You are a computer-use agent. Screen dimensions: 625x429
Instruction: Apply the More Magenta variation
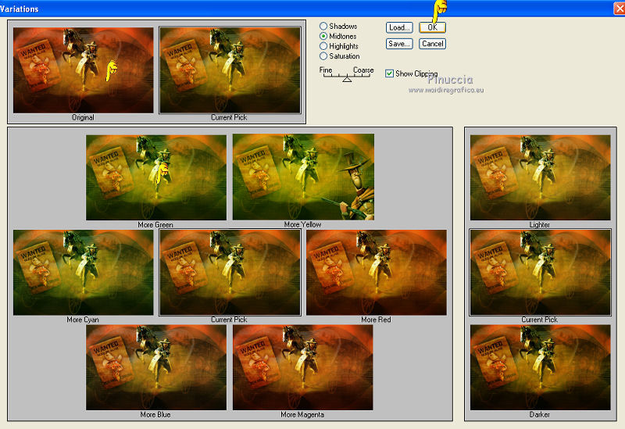pos(303,367)
